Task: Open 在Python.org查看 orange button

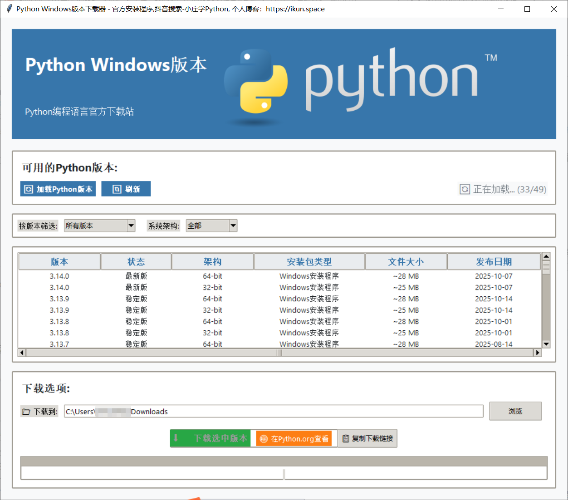Action: click(x=294, y=439)
